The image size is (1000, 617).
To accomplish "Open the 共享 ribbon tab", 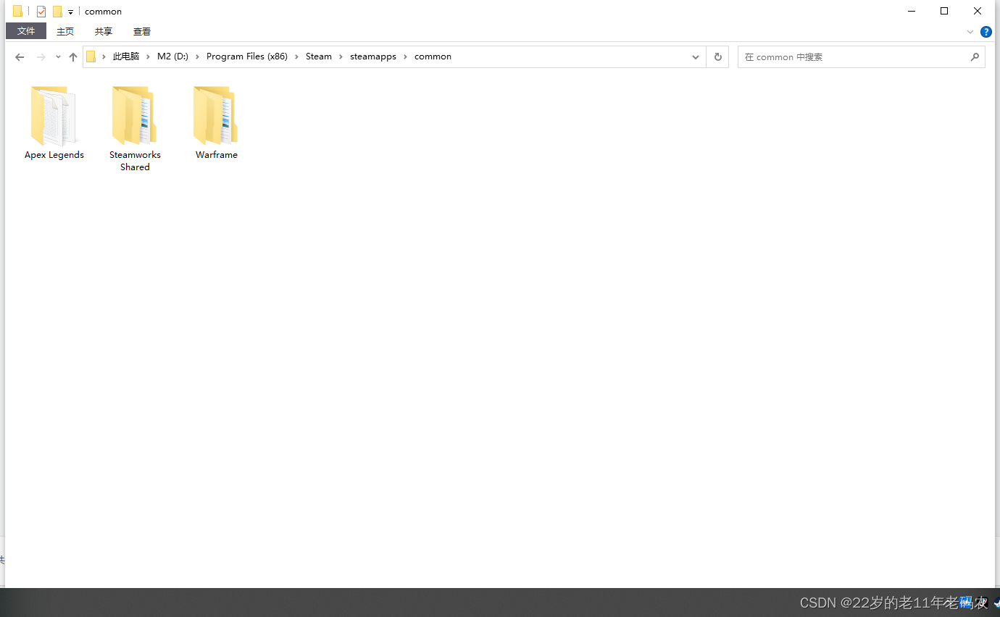I will 104,31.
